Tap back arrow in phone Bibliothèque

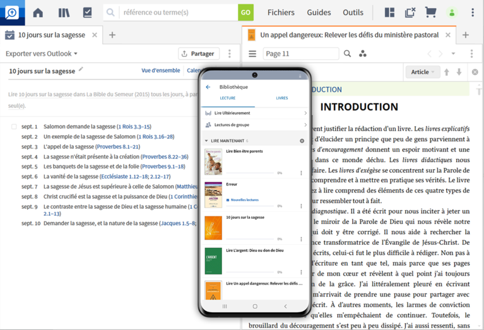coord(208,87)
